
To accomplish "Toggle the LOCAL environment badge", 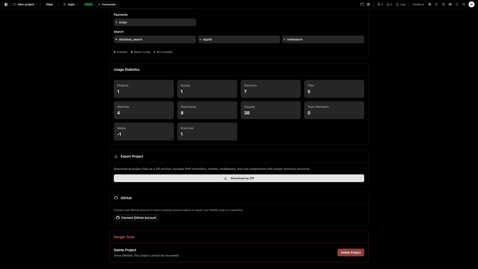I will point(88,4).
